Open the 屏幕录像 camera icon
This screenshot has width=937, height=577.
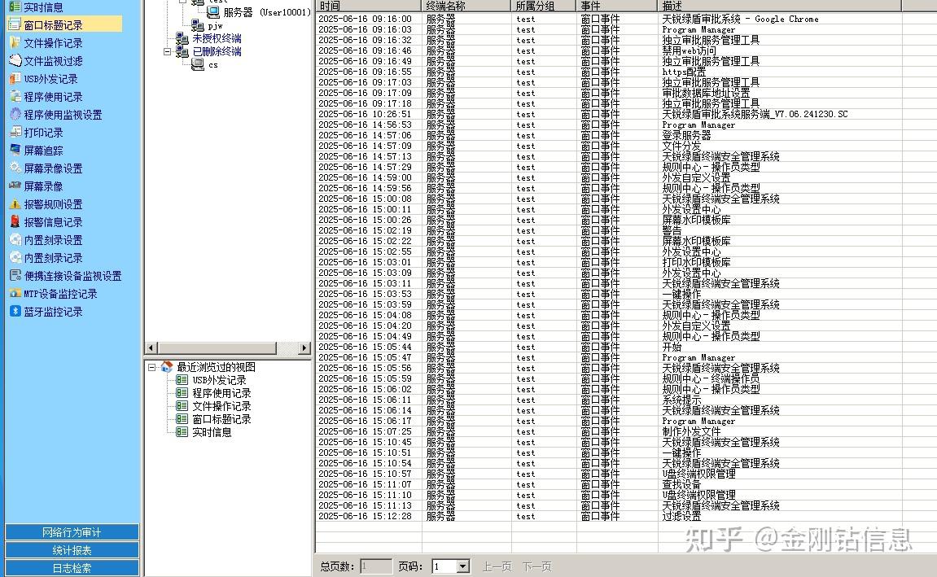(x=15, y=186)
